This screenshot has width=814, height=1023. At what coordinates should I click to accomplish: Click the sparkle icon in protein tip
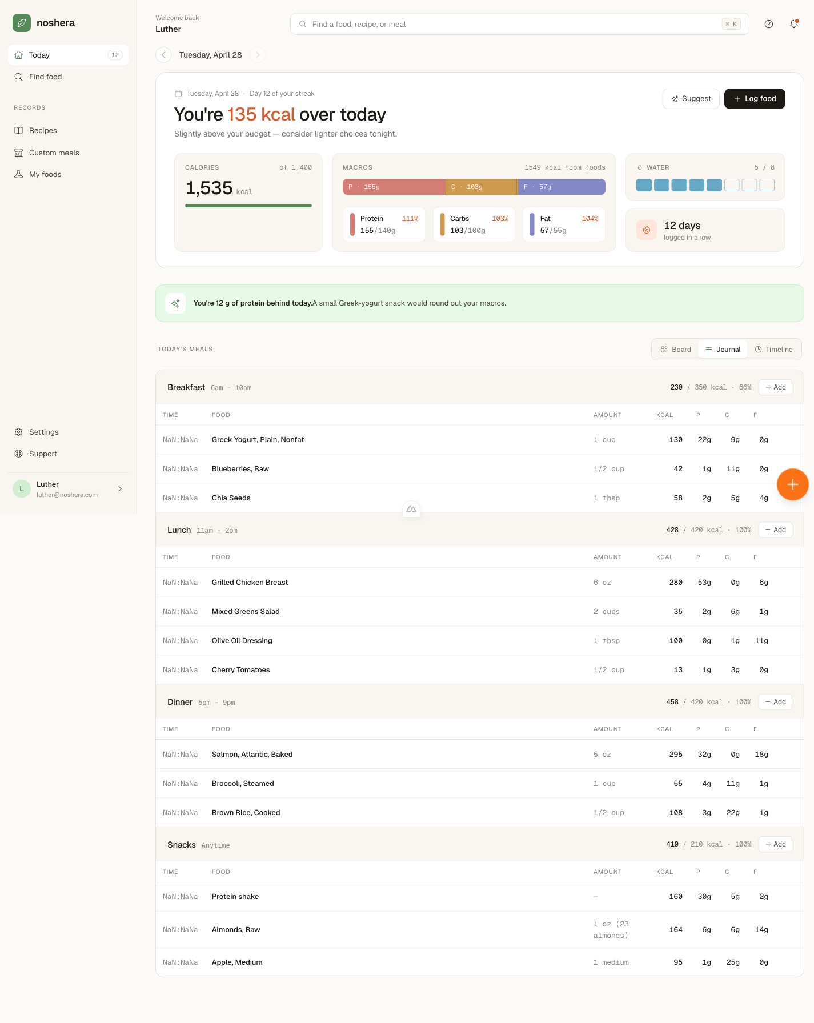click(x=175, y=303)
